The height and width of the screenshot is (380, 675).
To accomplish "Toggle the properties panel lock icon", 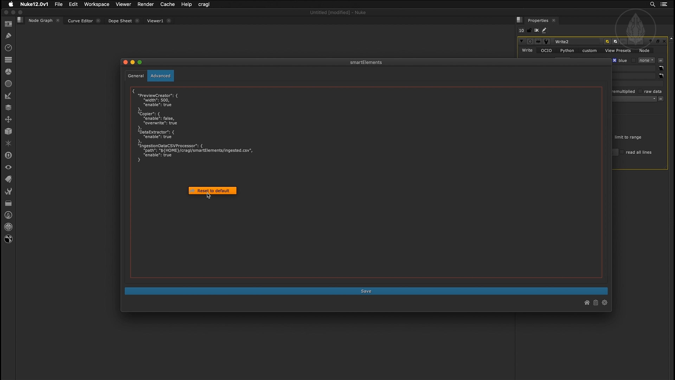I will point(529,30).
